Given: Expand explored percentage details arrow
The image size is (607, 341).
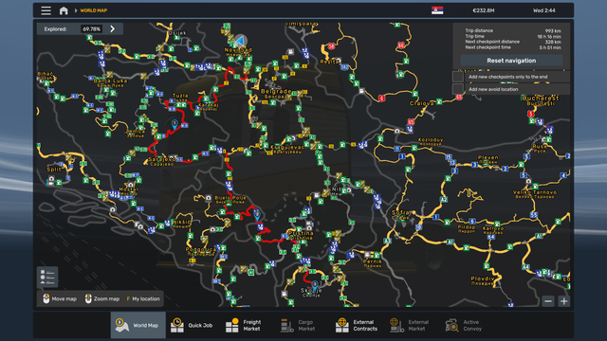Looking at the screenshot, I should tap(112, 28).
